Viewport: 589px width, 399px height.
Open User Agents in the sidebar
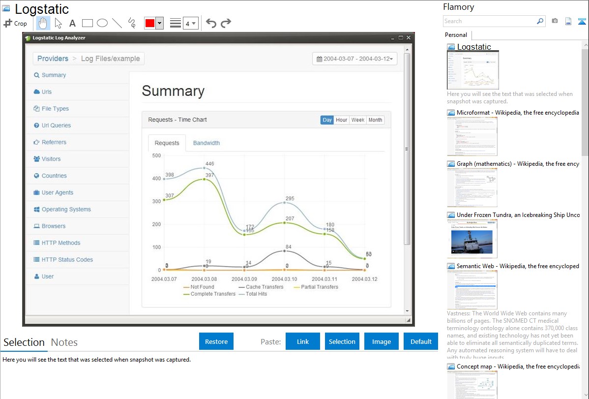click(53, 192)
